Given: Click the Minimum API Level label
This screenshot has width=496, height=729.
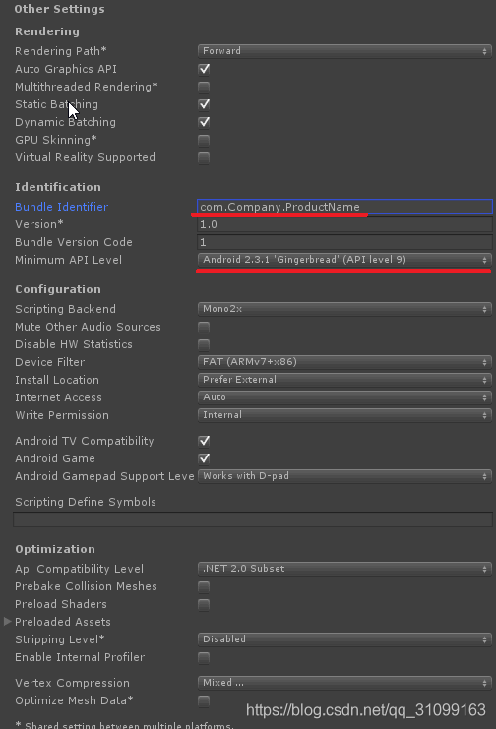Looking at the screenshot, I should [x=69, y=260].
